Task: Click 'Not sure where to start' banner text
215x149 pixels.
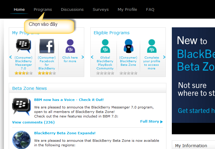Action: coord(196,89)
